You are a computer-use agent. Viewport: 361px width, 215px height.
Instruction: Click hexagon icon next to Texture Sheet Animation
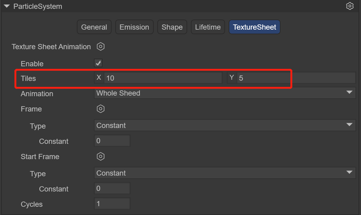click(101, 47)
